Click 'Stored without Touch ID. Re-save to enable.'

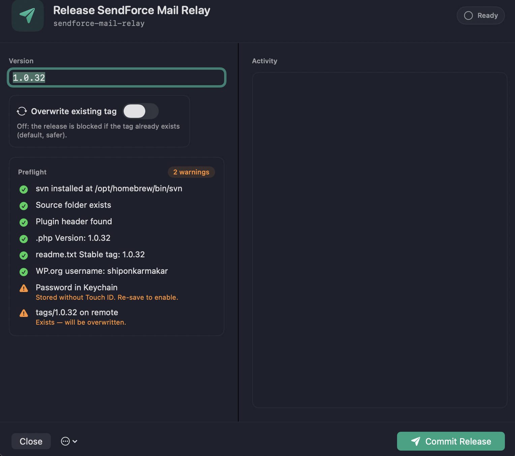107,297
